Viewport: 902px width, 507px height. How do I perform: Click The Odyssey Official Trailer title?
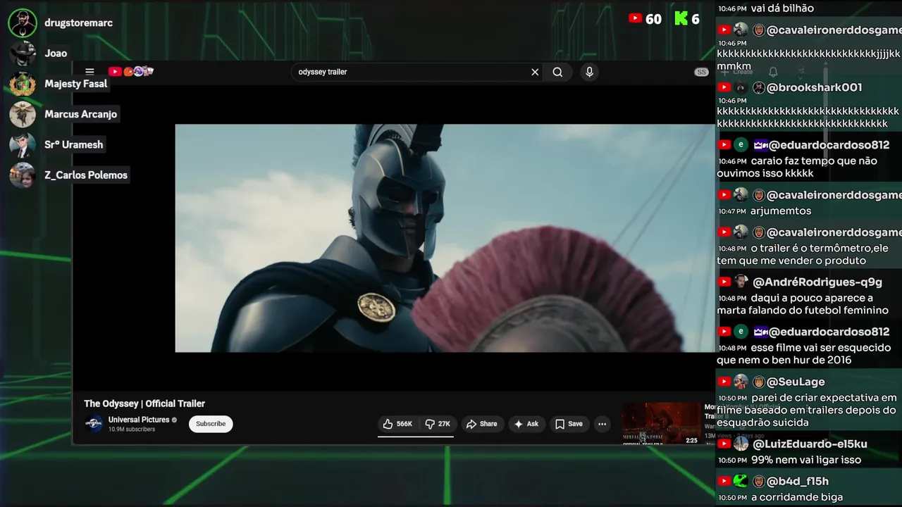(144, 403)
